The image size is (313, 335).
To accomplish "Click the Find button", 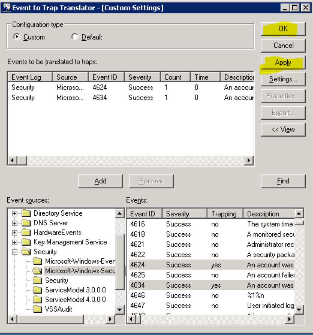I will [x=283, y=181].
